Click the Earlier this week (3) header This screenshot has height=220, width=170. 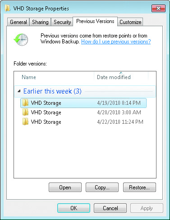click(x=52, y=91)
